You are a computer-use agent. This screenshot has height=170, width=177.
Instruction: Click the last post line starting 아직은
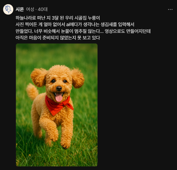[x=58, y=38]
